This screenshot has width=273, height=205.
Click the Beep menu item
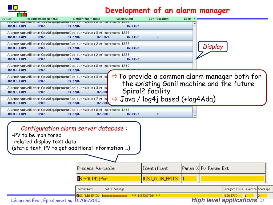click(187, 19)
